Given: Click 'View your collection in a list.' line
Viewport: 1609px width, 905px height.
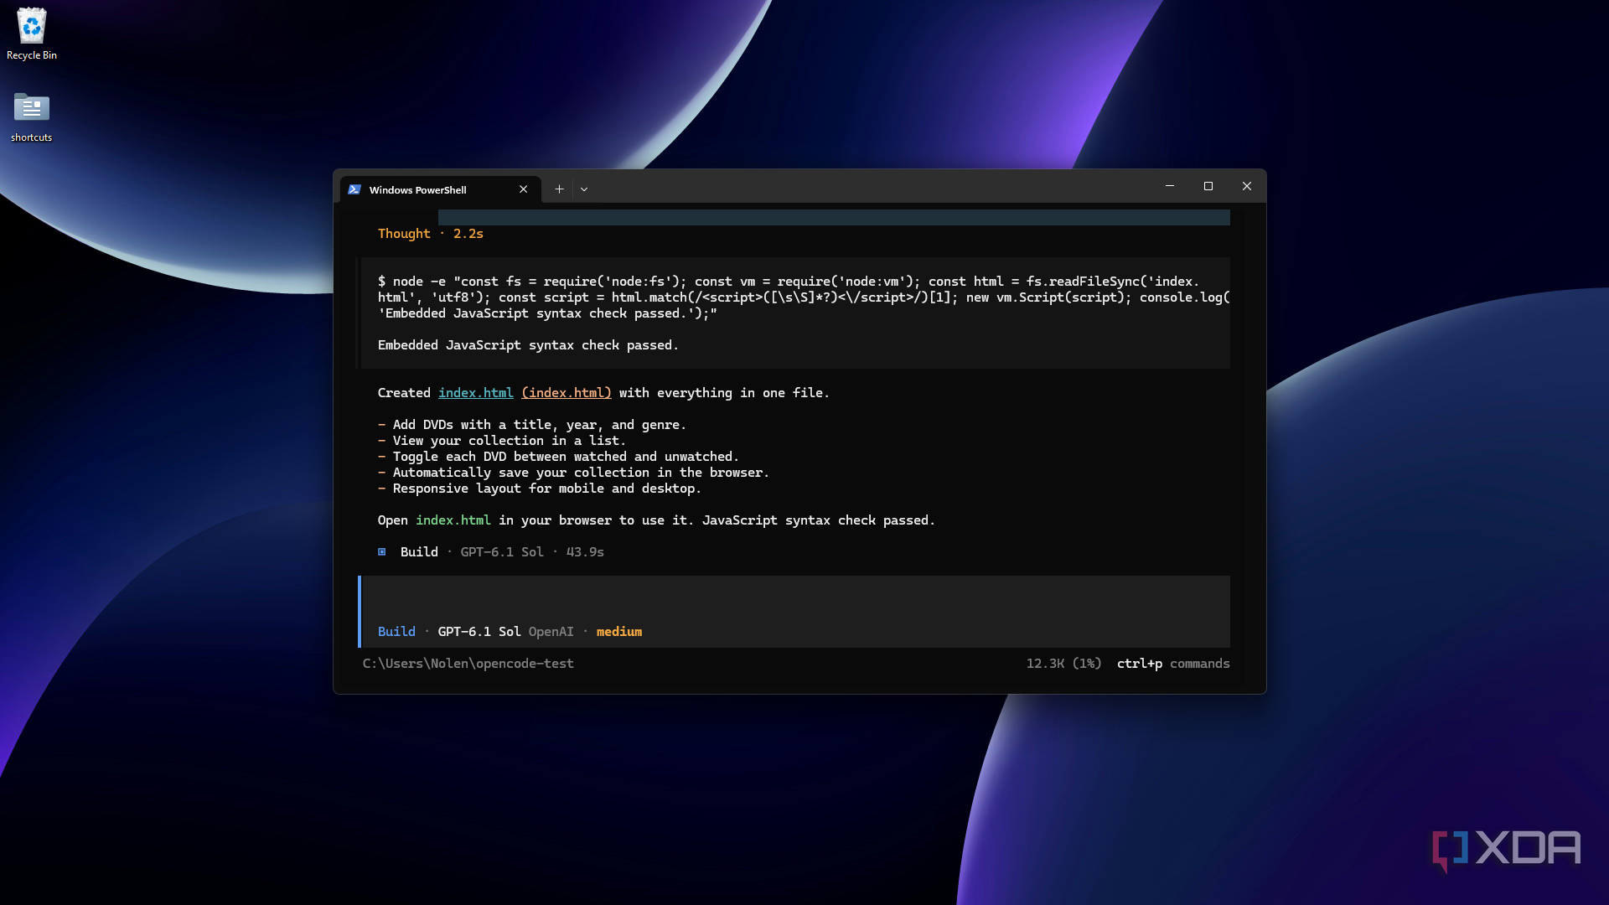Looking at the screenshot, I should point(510,441).
